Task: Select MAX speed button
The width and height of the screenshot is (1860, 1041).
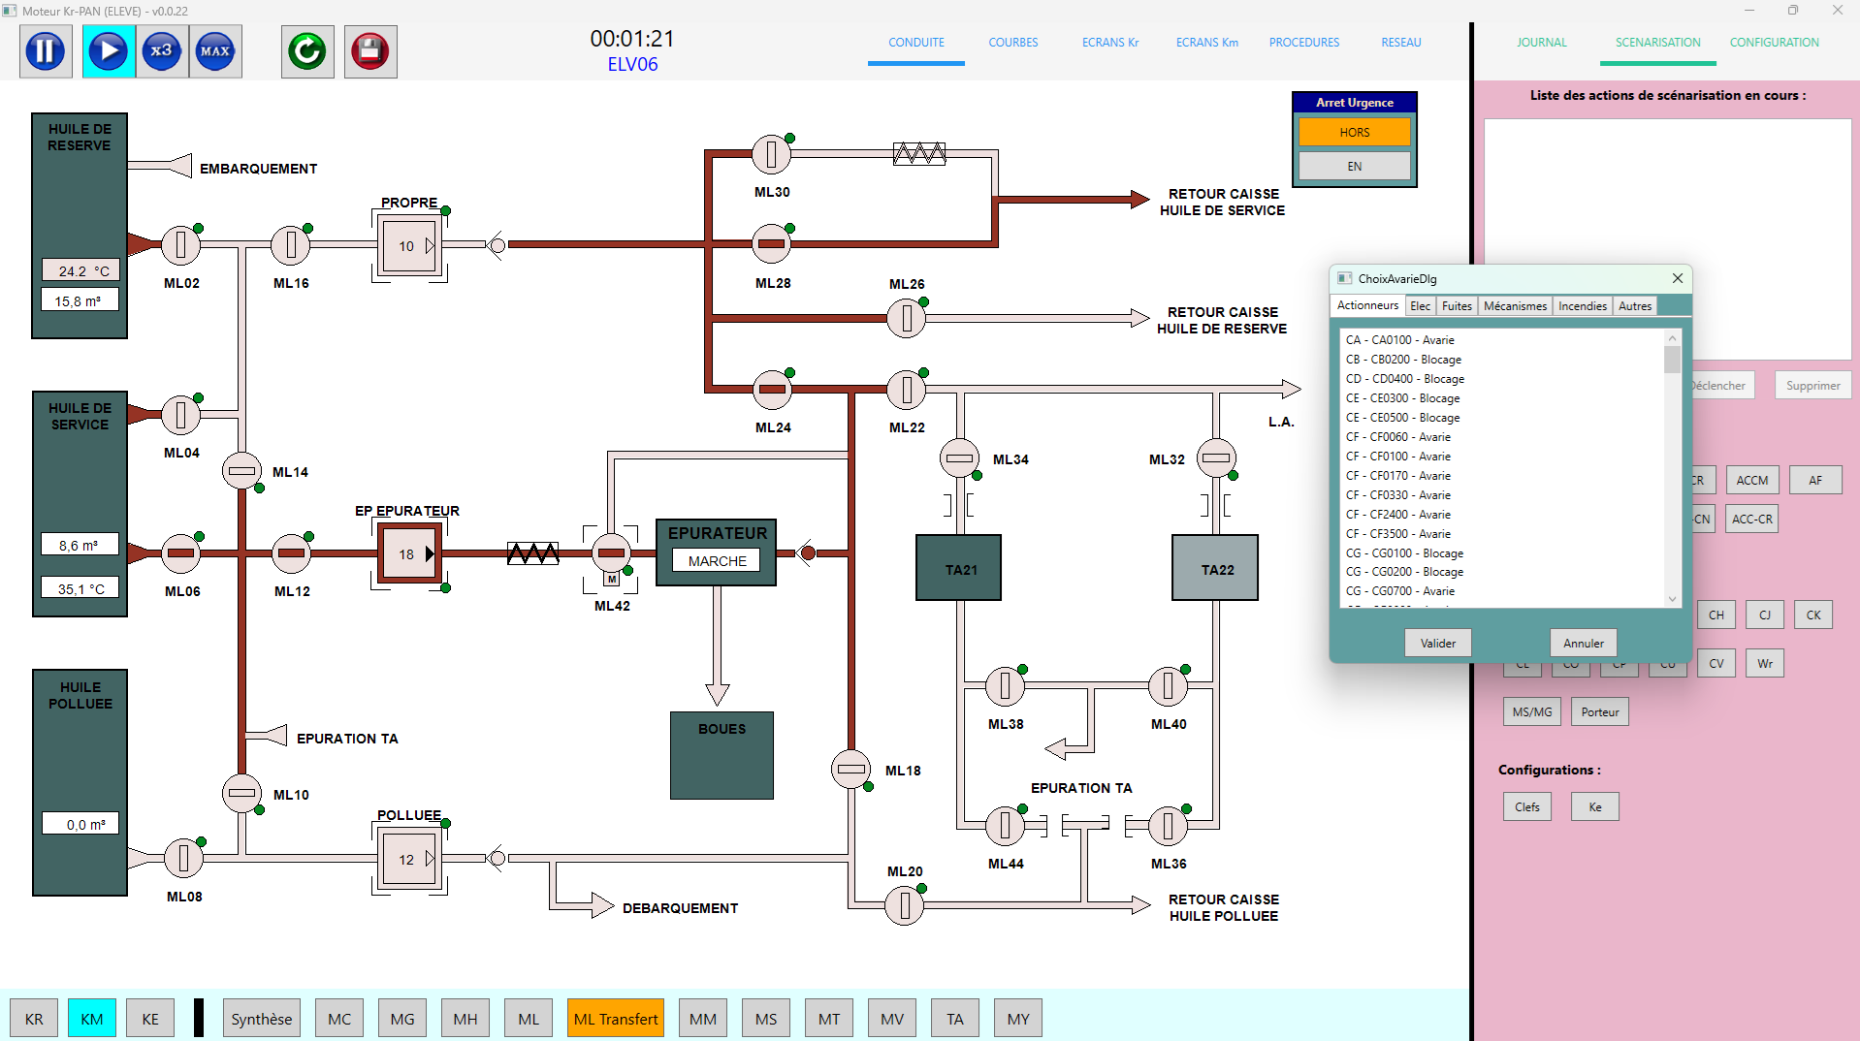Action: pos(215,51)
